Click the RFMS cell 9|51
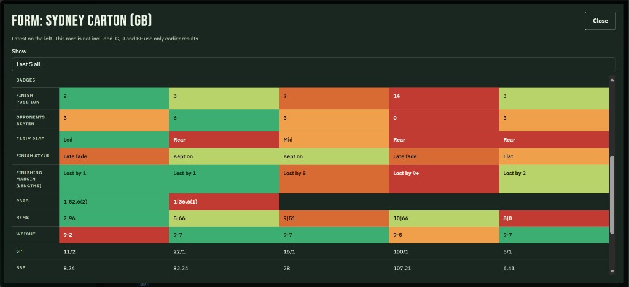 tap(334, 218)
